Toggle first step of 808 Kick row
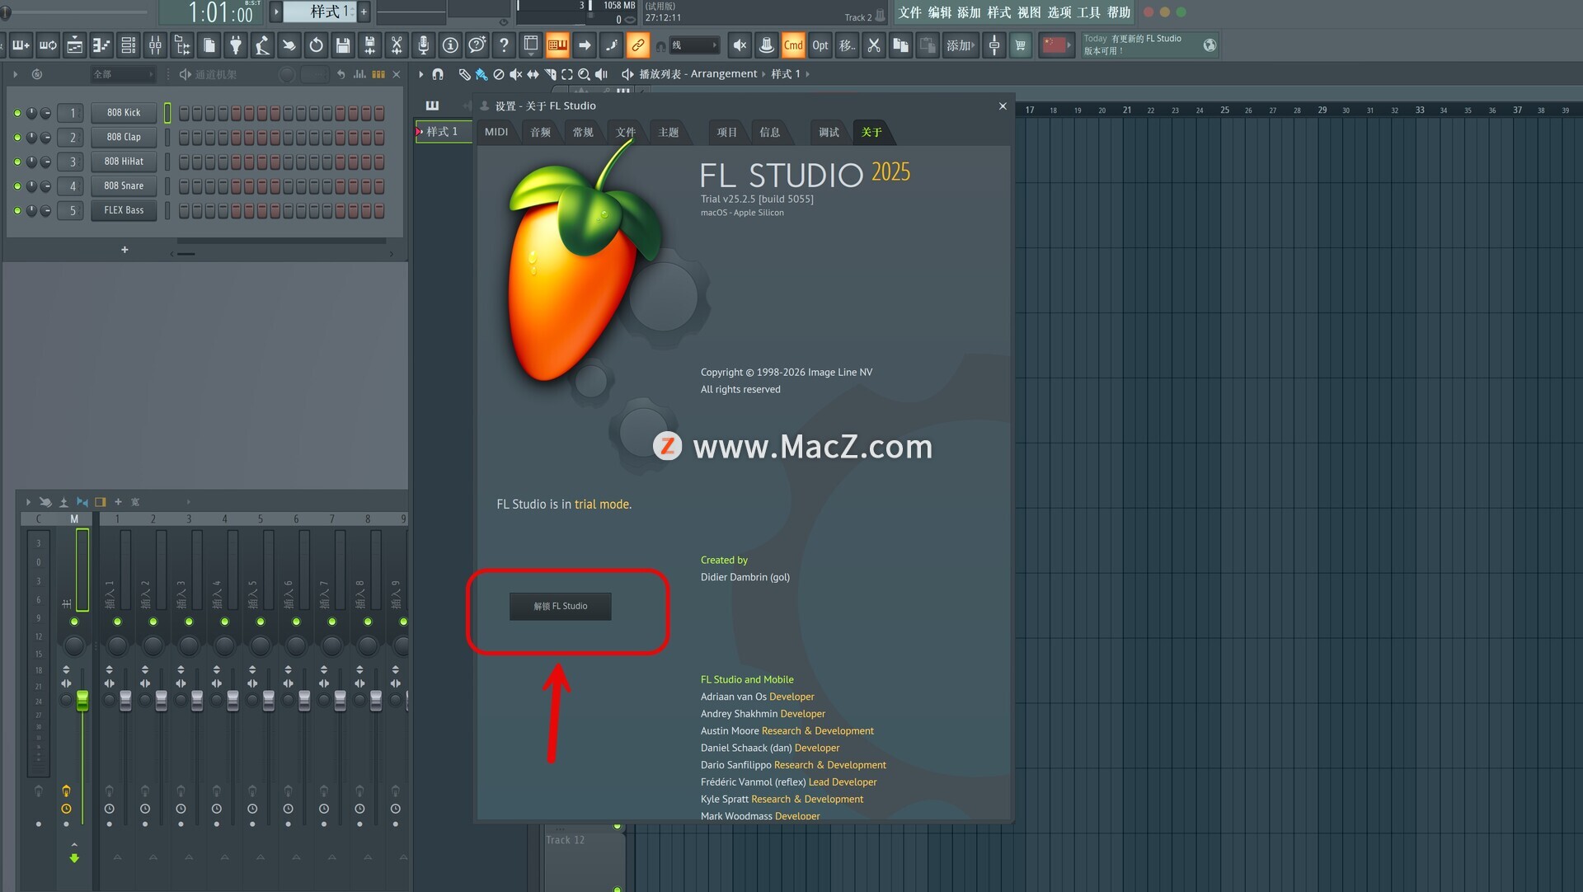The height and width of the screenshot is (892, 1583). pos(184,113)
